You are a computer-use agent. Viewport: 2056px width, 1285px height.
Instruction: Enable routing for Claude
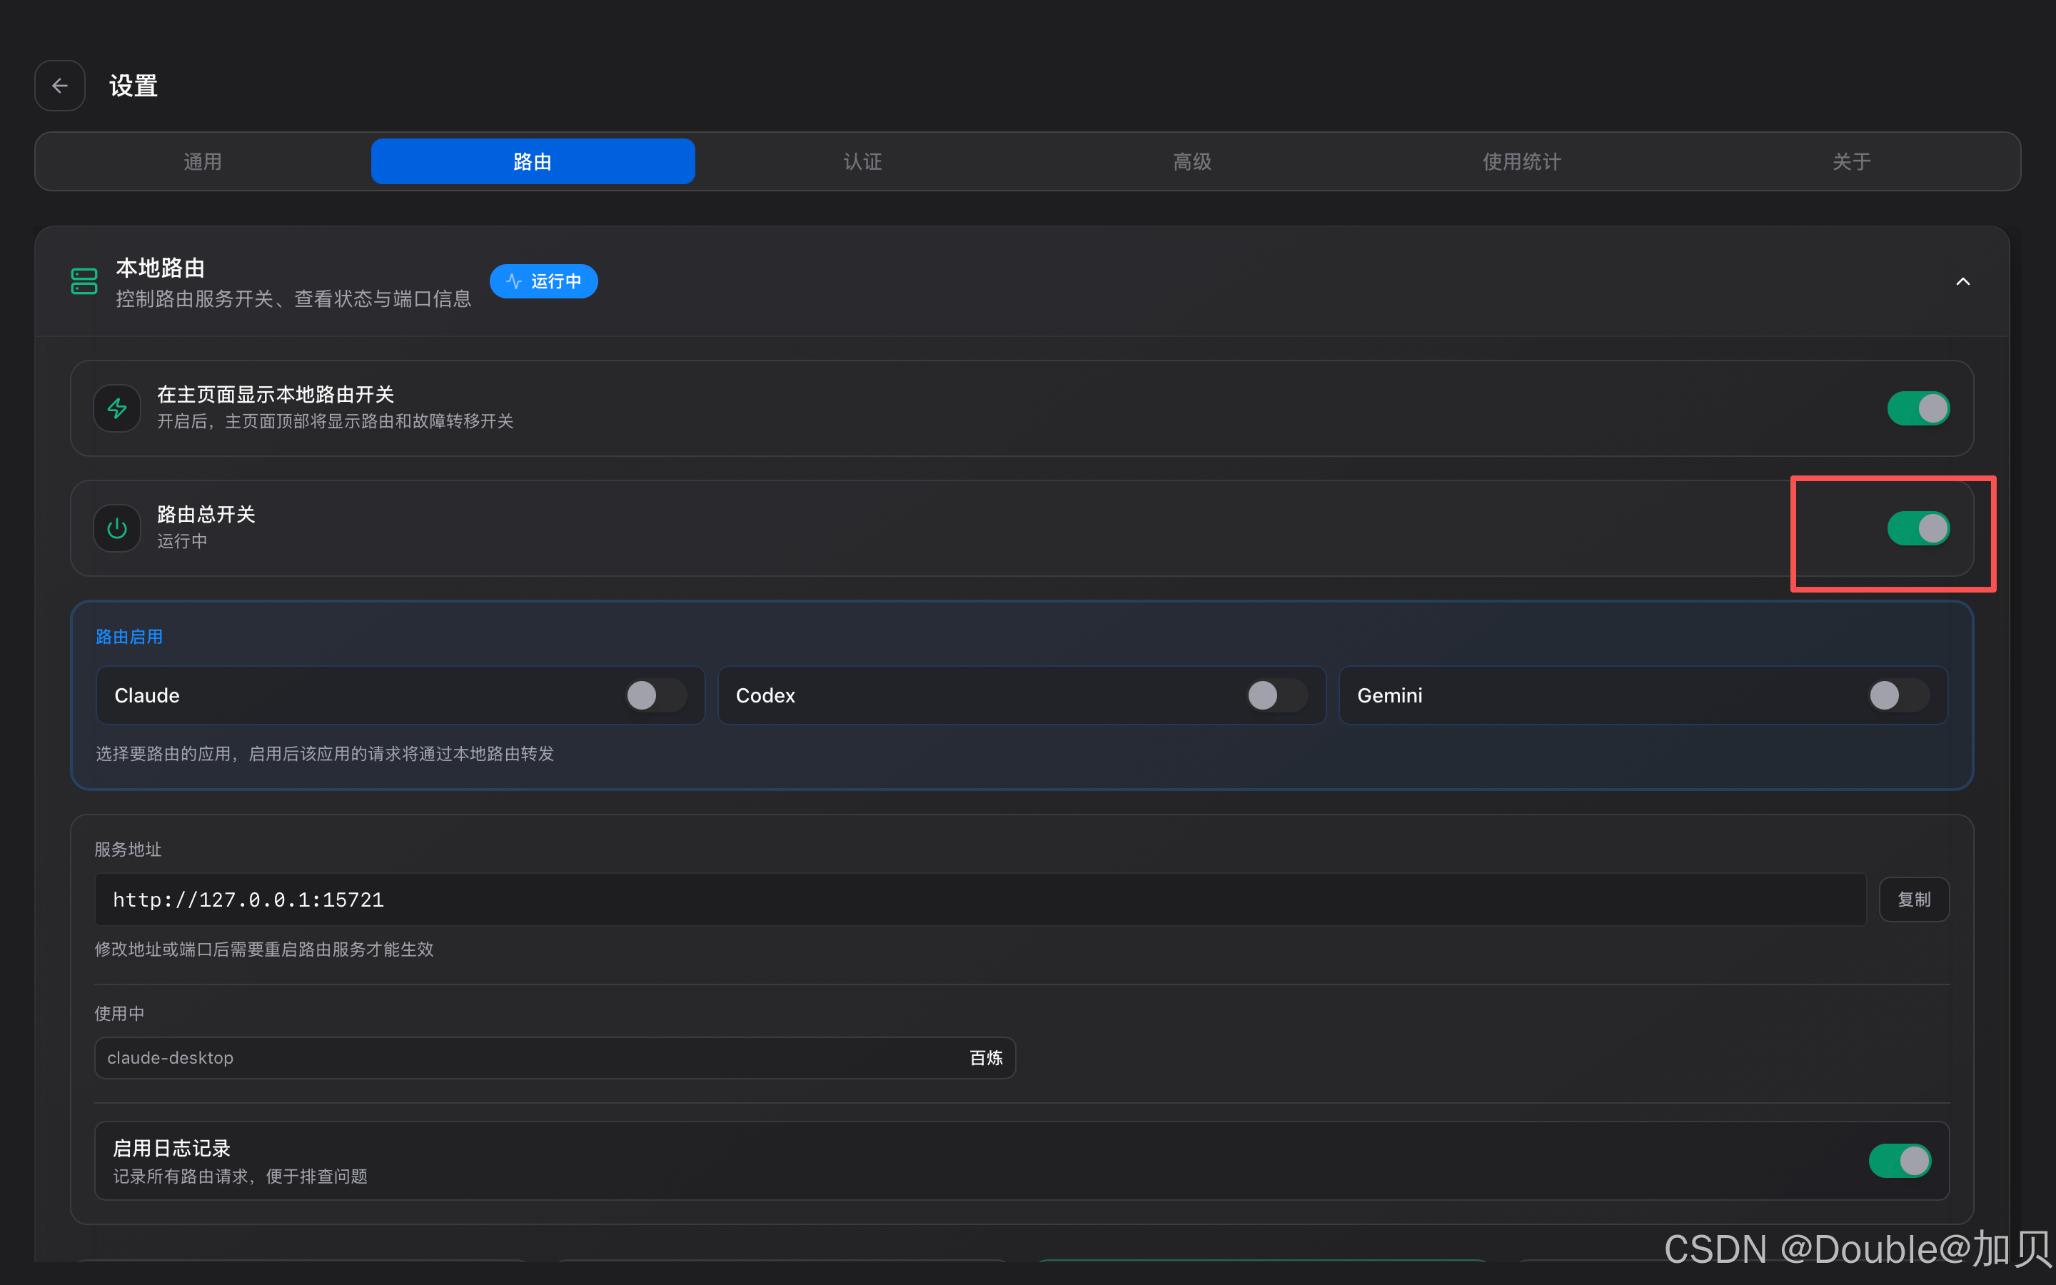click(x=656, y=695)
